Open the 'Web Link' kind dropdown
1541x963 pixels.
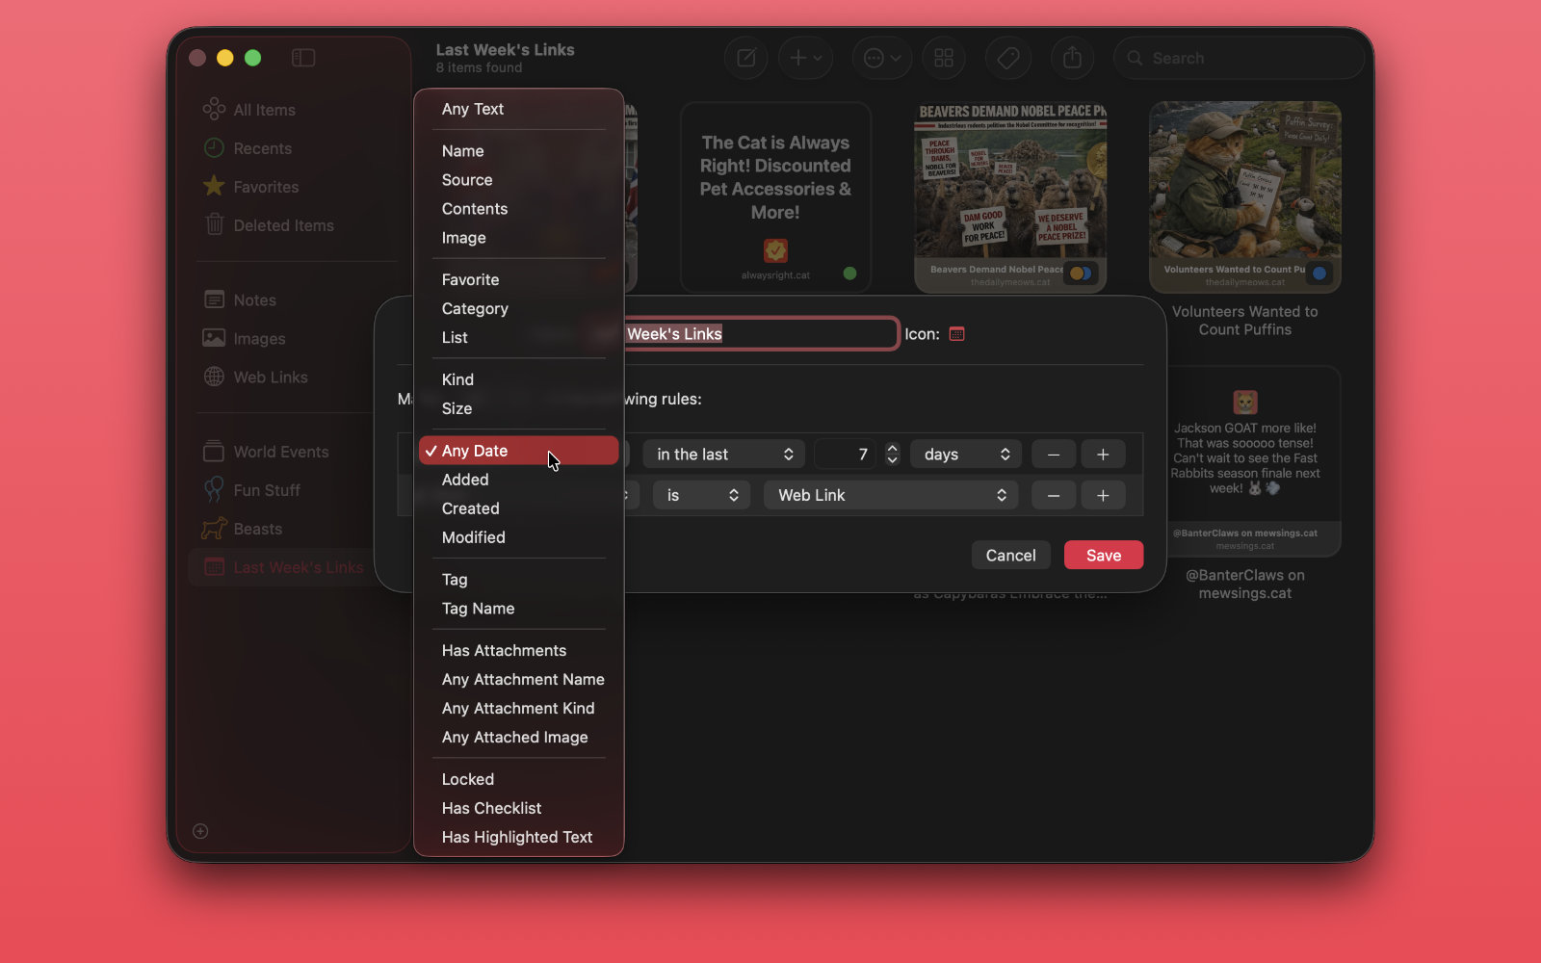(890, 495)
